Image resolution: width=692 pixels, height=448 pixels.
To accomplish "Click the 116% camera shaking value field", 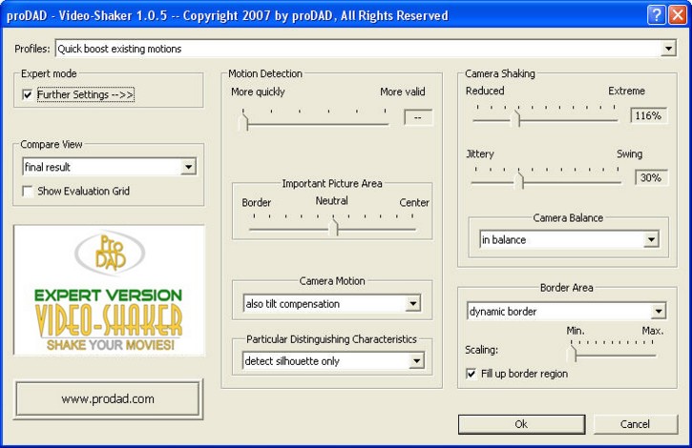I will tap(648, 116).
